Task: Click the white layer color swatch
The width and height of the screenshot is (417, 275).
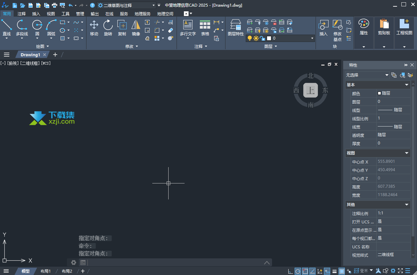Action: [x=269, y=38]
